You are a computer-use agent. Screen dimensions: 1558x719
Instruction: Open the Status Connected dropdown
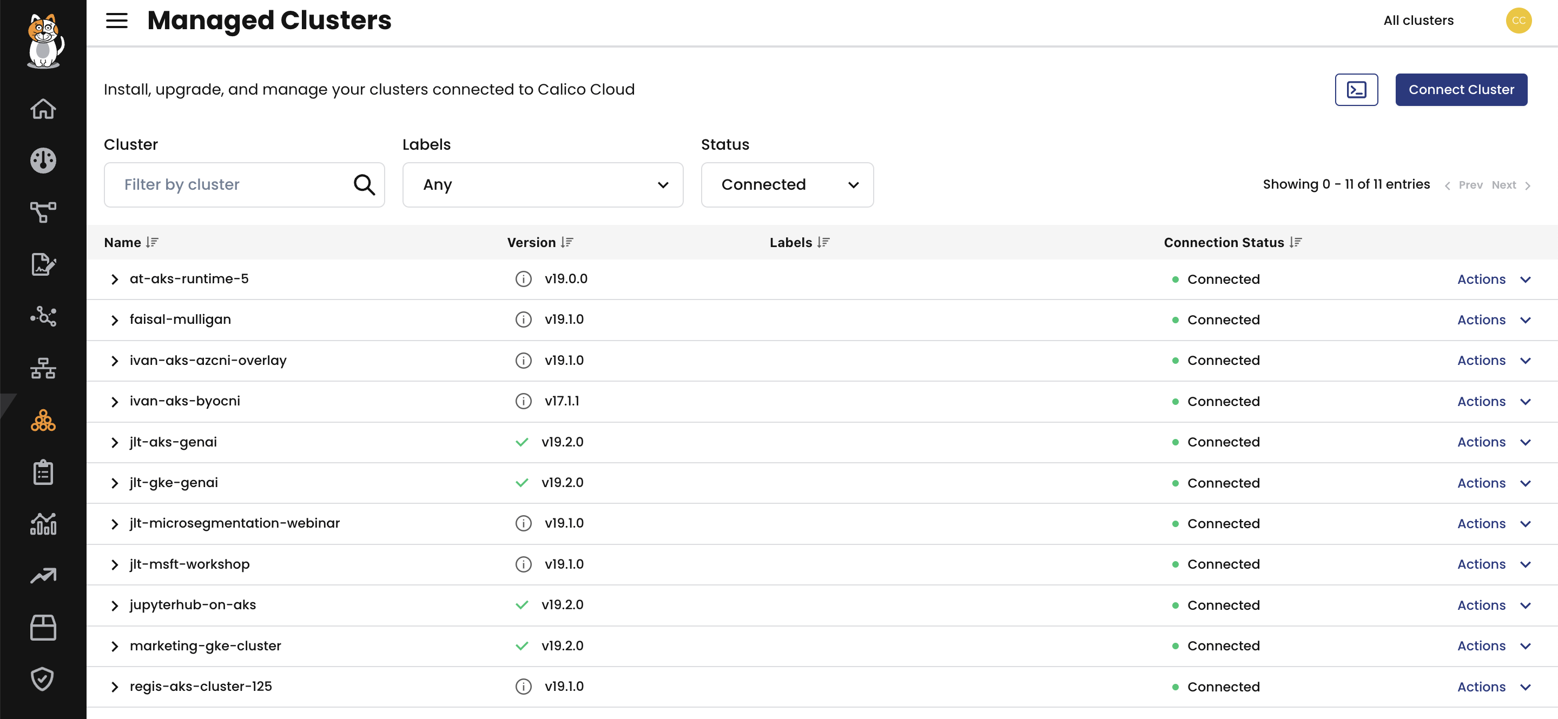786,185
